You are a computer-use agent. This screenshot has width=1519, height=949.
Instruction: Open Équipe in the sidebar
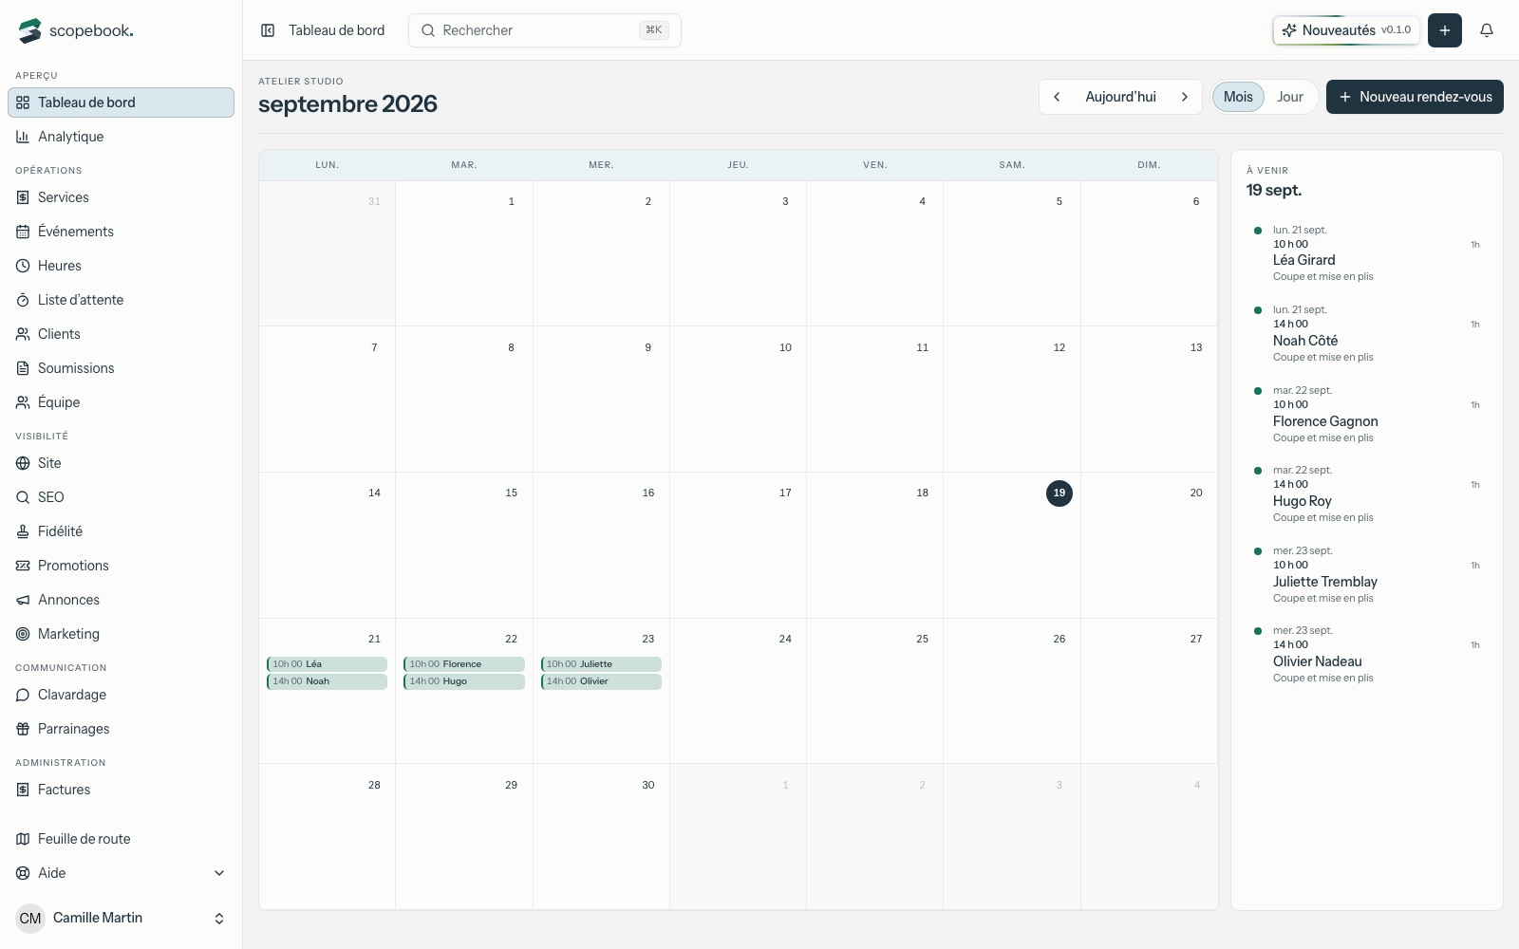121,402
